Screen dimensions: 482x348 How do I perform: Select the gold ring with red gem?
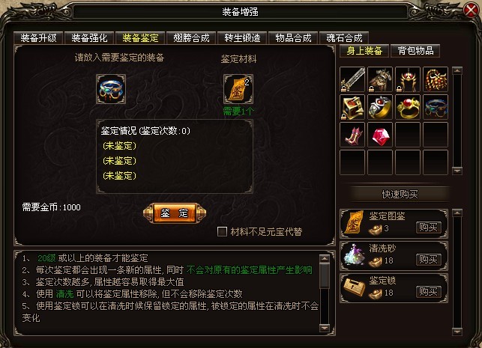click(x=408, y=107)
